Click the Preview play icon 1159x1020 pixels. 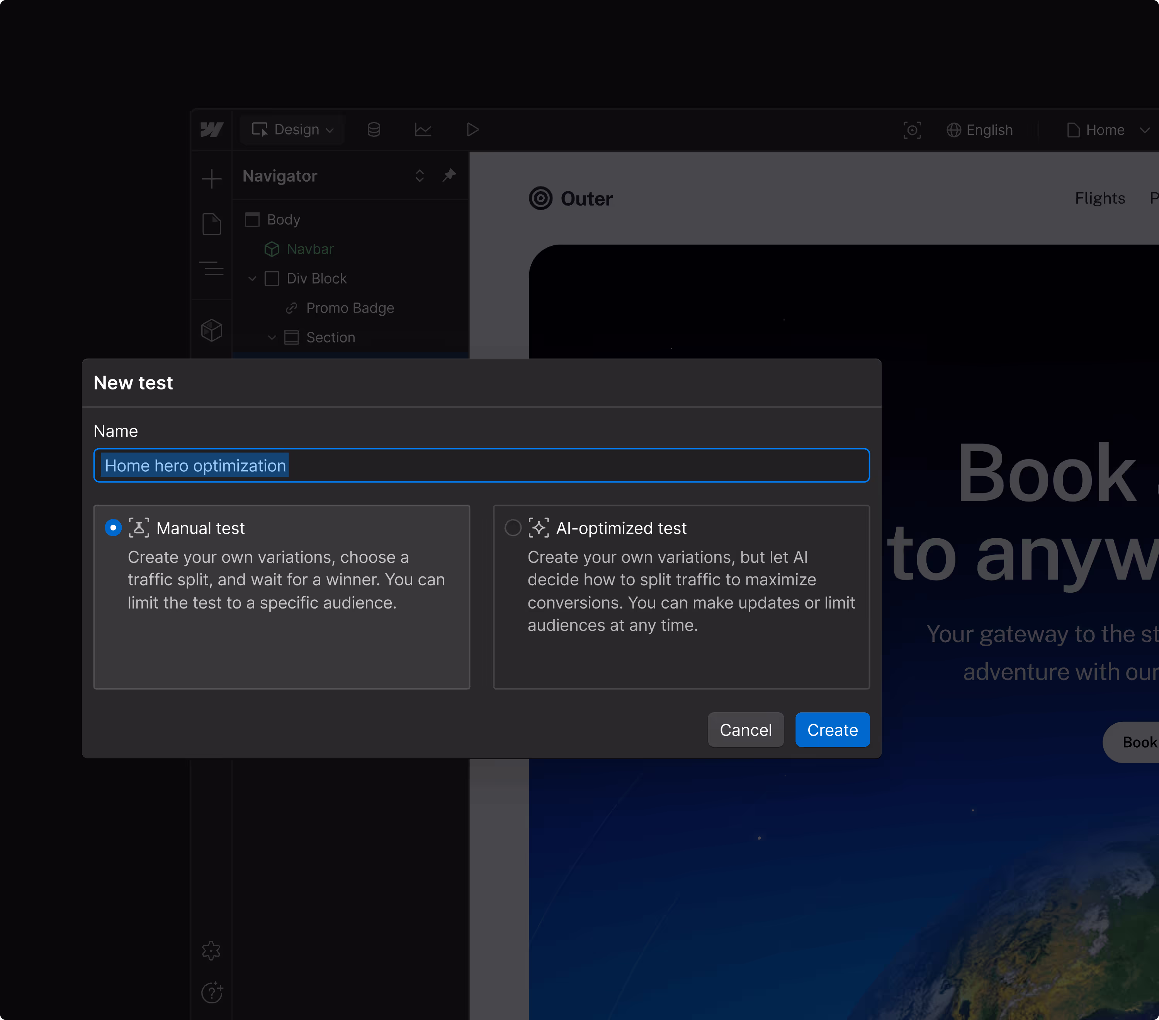[472, 130]
